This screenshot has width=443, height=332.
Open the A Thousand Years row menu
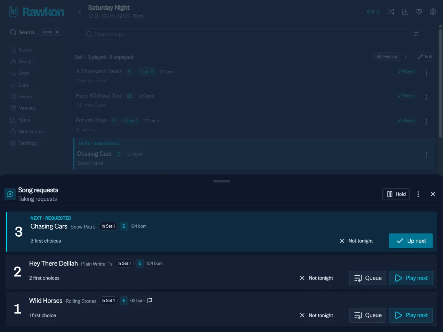click(426, 73)
